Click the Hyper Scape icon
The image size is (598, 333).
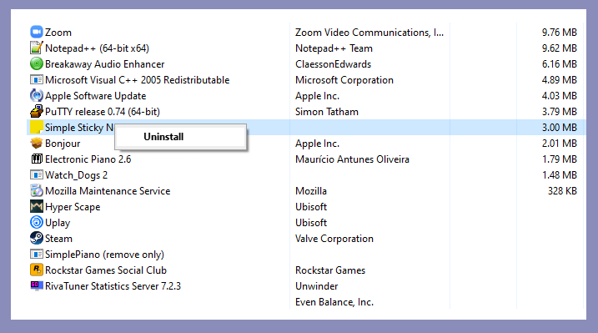click(x=36, y=207)
